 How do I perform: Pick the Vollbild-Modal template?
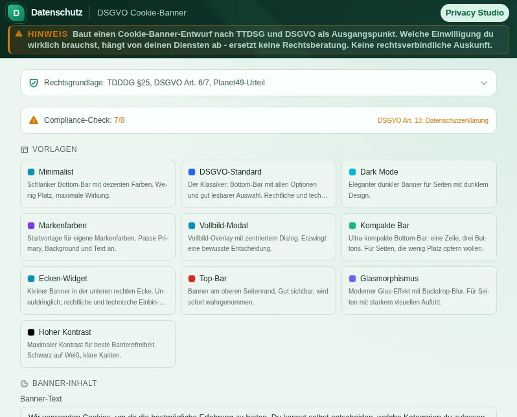tap(258, 237)
